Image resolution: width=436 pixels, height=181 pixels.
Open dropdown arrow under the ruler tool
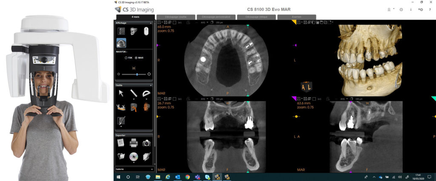134,99
